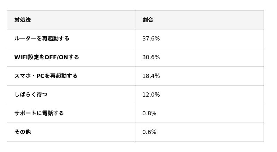This screenshot has width=277, height=152.
Task: Click the 割合 column header
Action: pos(148,20)
